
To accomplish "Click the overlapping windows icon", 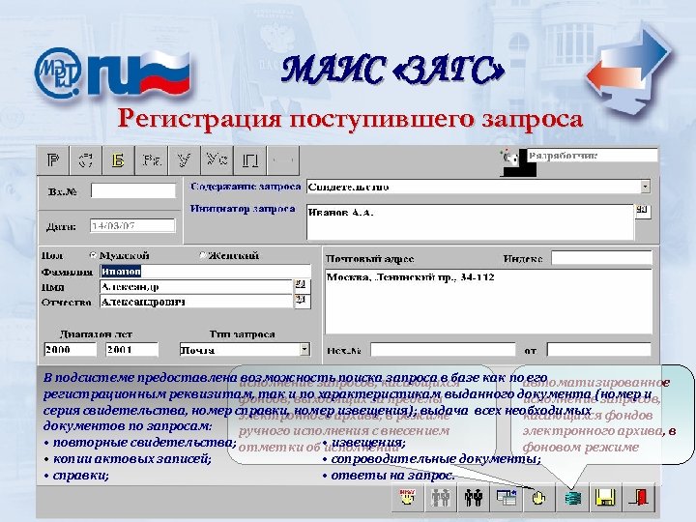I will [506, 498].
